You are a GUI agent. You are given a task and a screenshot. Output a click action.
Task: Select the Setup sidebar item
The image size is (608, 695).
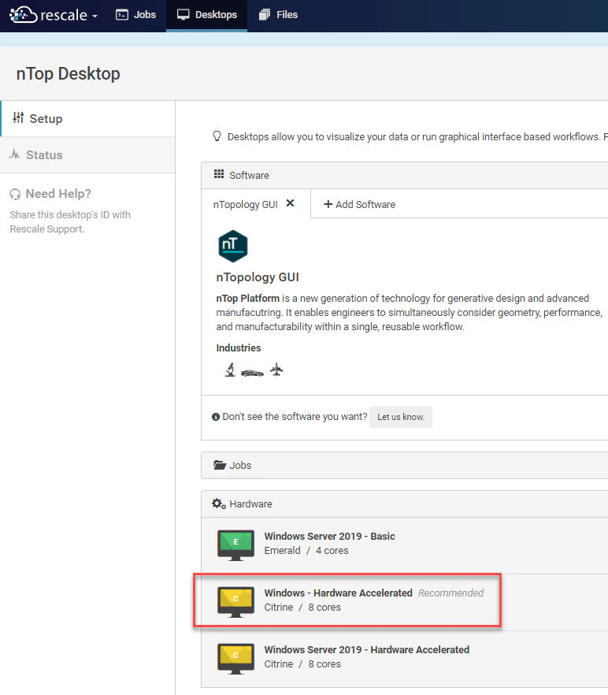pos(87,119)
